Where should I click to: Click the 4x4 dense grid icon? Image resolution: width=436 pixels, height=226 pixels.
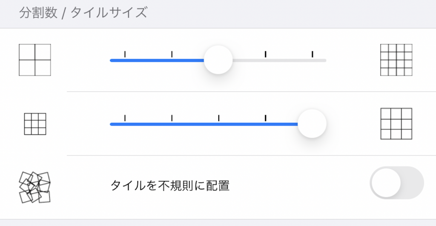[396, 60]
